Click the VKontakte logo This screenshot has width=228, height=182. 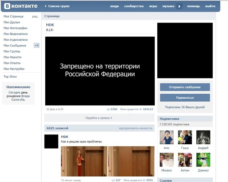pyautogui.click(x=21, y=6)
